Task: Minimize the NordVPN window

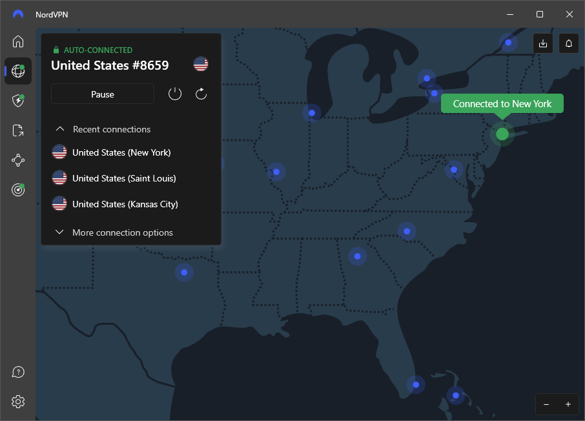Action: [x=510, y=14]
